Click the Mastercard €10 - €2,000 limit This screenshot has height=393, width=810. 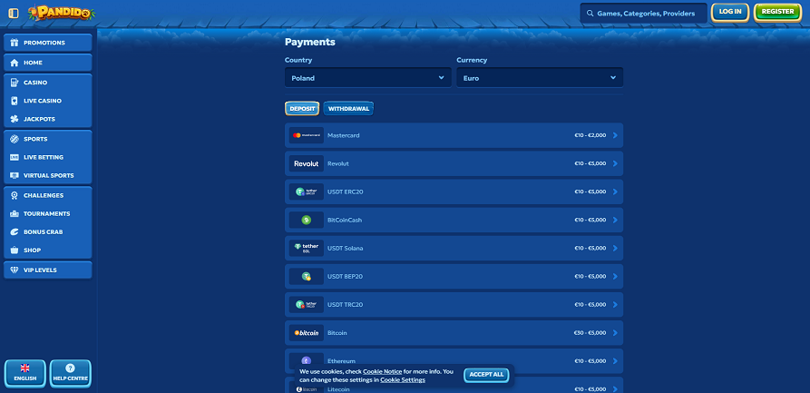[590, 135]
